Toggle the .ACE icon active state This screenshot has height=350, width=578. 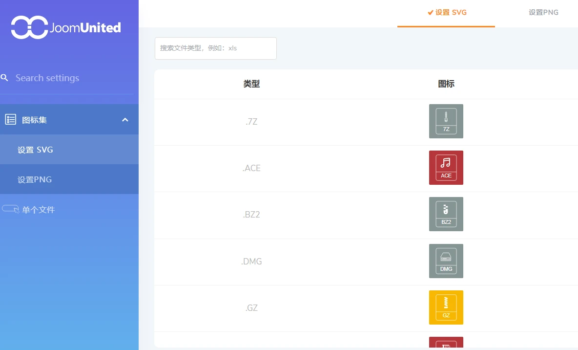pyautogui.click(x=446, y=168)
